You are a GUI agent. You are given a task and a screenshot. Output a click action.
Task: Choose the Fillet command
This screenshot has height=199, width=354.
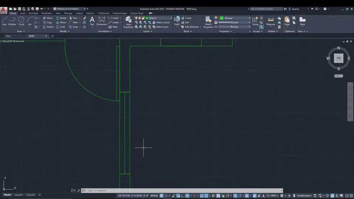tap(74, 22)
